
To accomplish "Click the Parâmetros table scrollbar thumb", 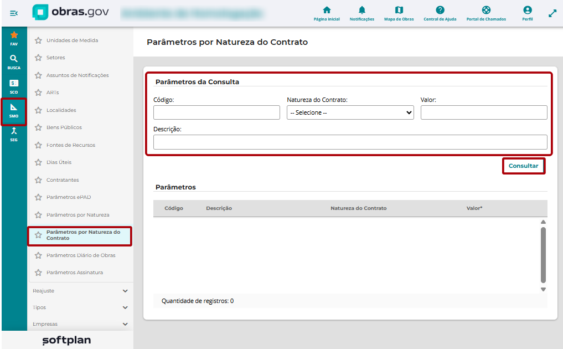I will click(543, 255).
